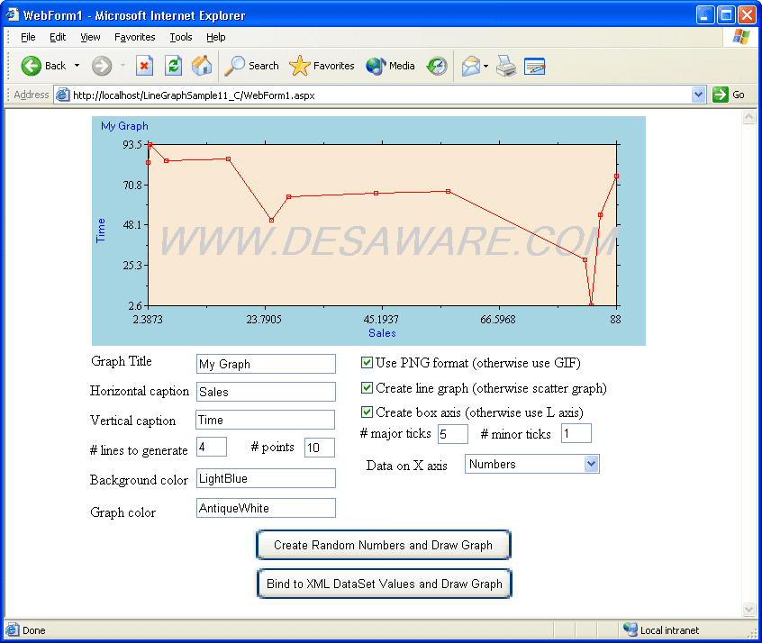The width and height of the screenshot is (762, 643).
Task: Expand the address bar dropdown
Action: [x=698, y=95]
